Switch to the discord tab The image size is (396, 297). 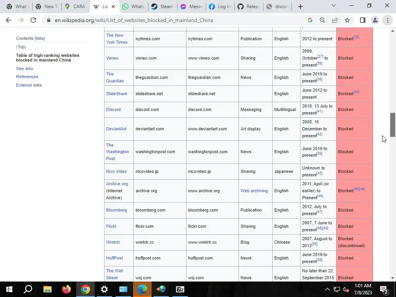(278, 7)
